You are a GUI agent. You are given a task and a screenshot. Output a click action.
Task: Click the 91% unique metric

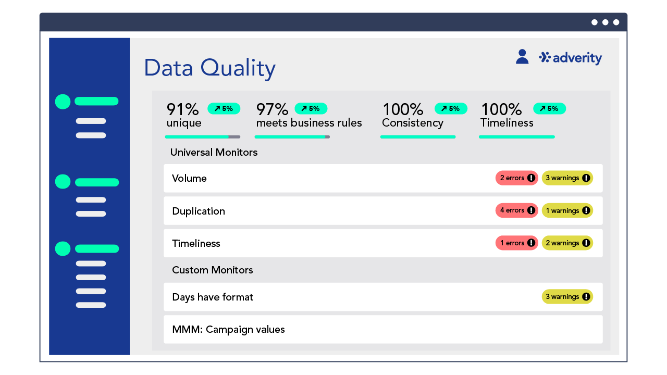pos(184,115)
